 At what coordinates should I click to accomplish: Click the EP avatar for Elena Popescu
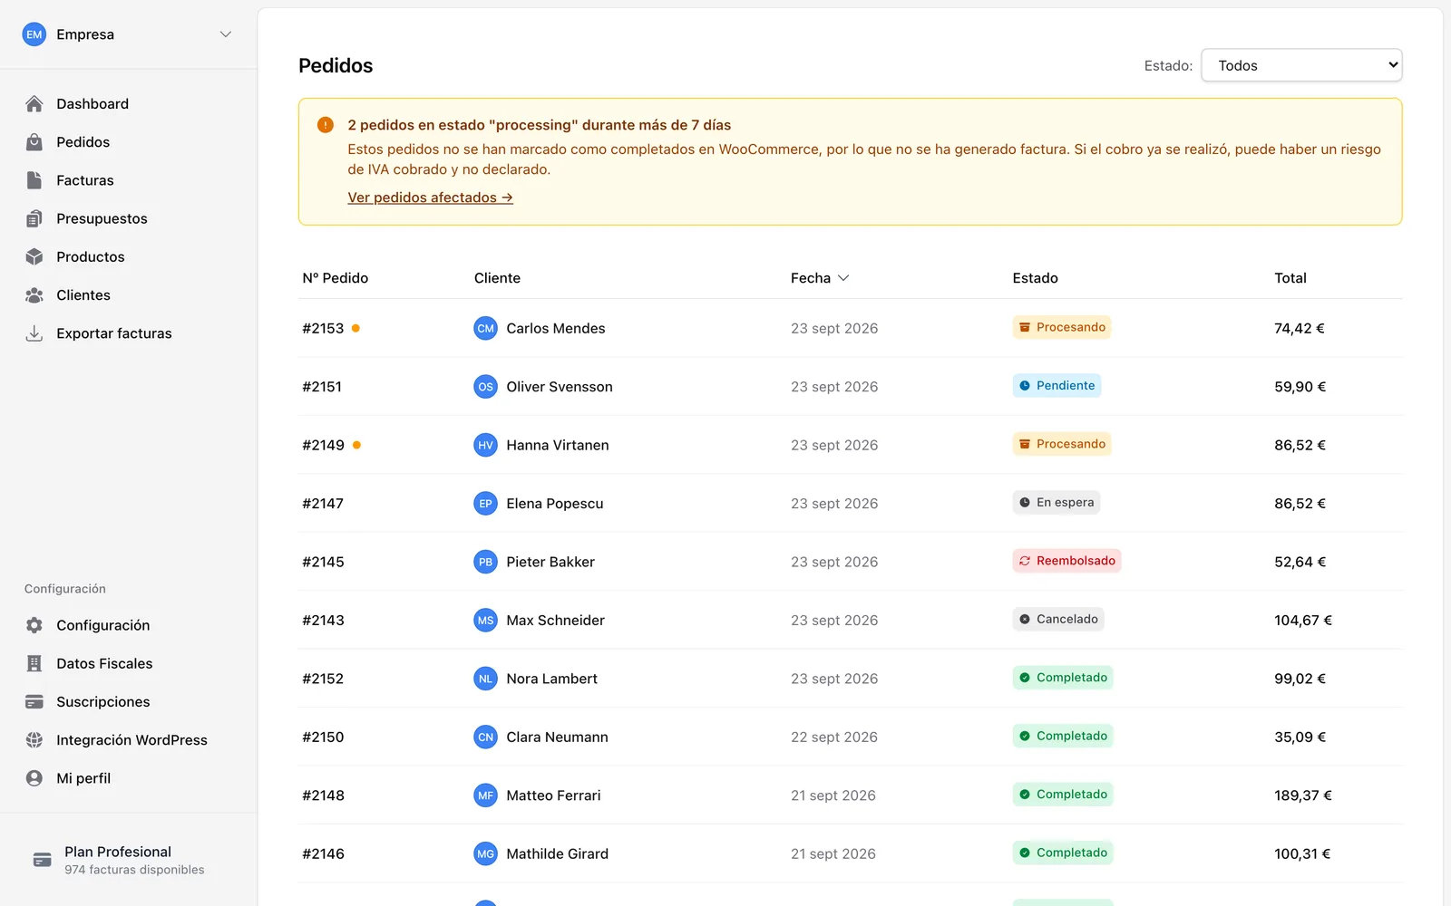pyautogui.click(x=486, y=504)
